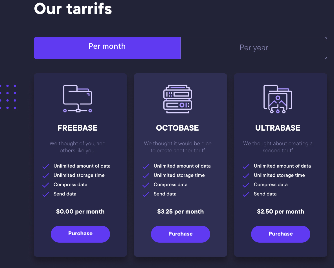Click checkmark beside Octobase Compress data
Screen dimensions: 334x268
146,185
